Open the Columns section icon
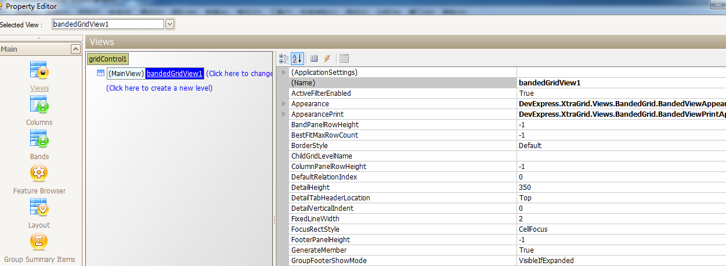Screen dimensions: 726x266 coord(39,104)
